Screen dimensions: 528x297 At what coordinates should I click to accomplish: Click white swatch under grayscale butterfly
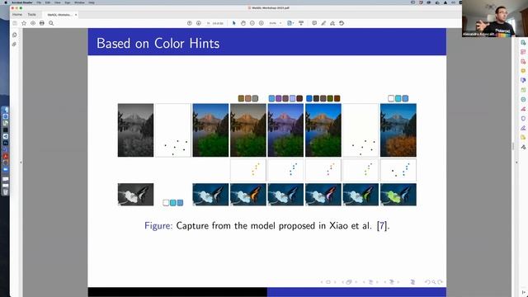click(166, 203)
